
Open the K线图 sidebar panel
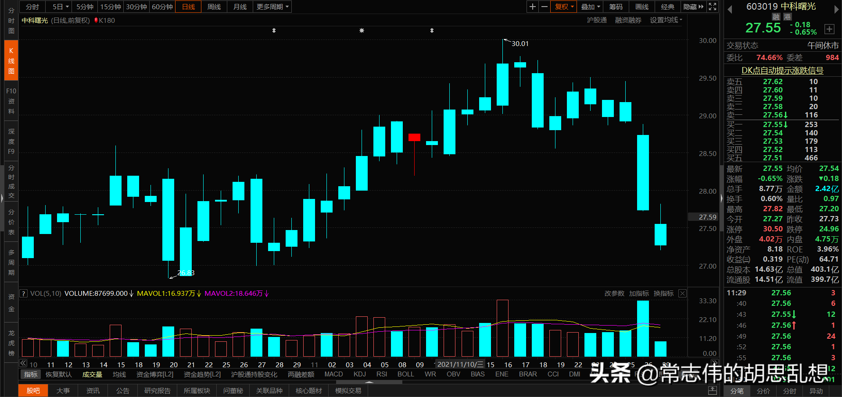(x=11, y=59)
